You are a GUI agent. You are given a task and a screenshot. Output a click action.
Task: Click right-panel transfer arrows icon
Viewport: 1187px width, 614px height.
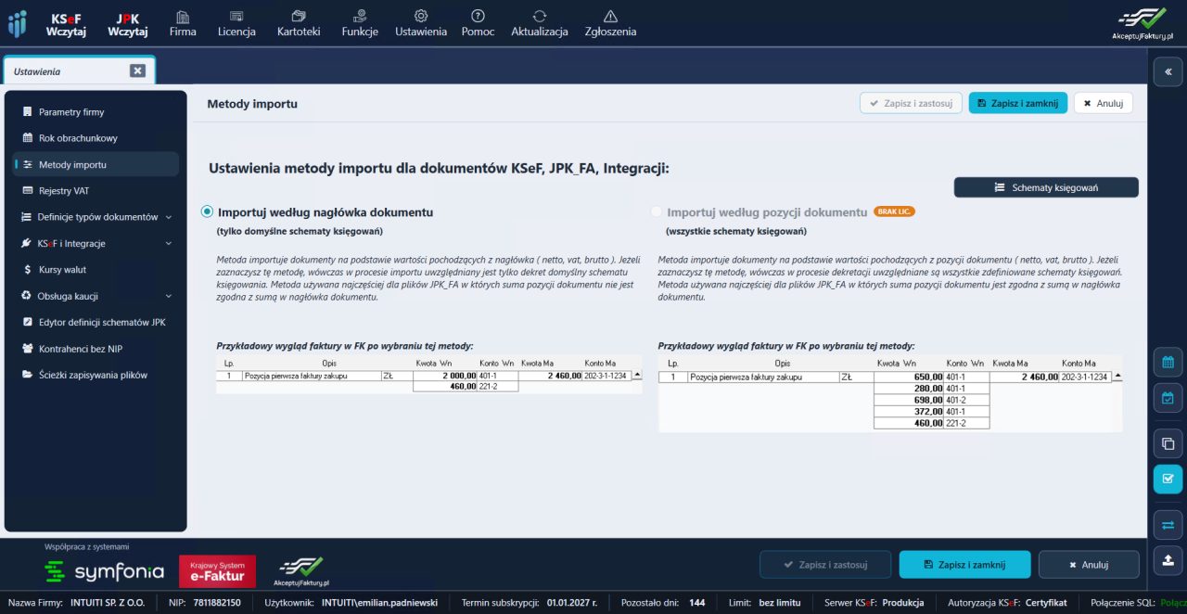[x=1168, y=525]
